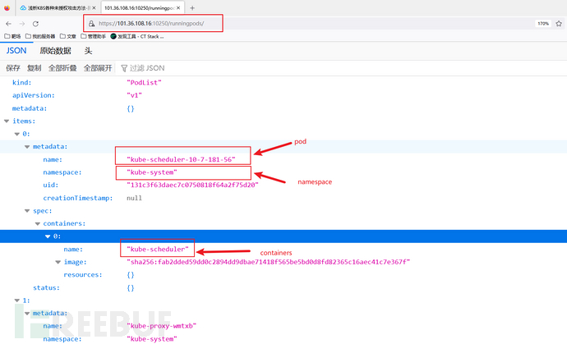Click the browser forward arrow
567x344 pixels.
[21, 24]
